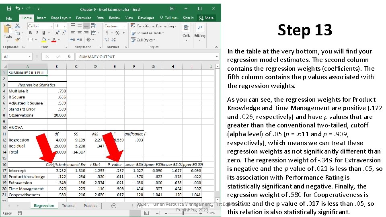Click the New Sheet plus button
This screenshot has height=217, width=386.
pos(114,206)
